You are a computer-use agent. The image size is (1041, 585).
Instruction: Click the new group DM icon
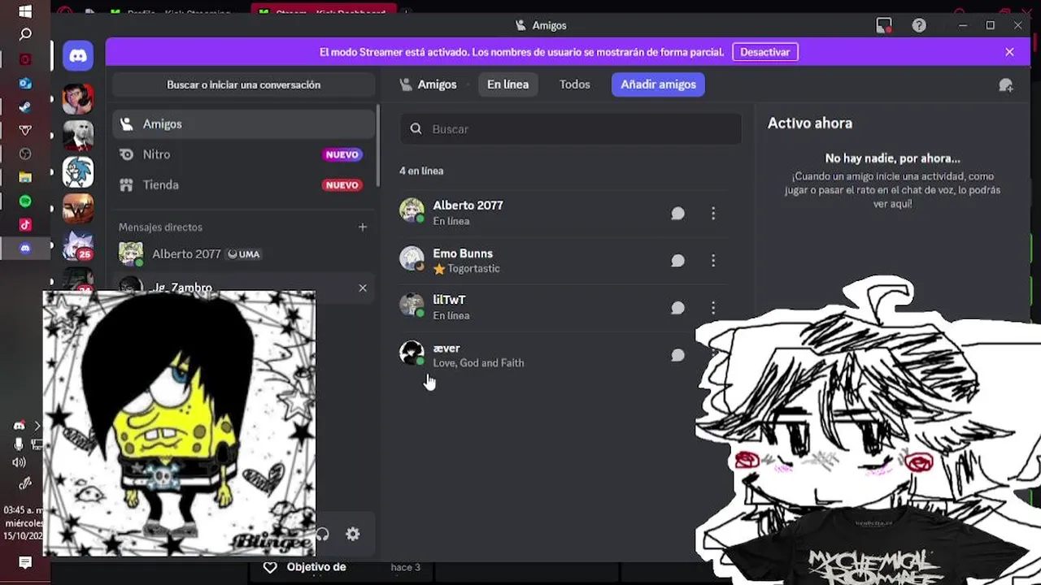[1006, 84]
